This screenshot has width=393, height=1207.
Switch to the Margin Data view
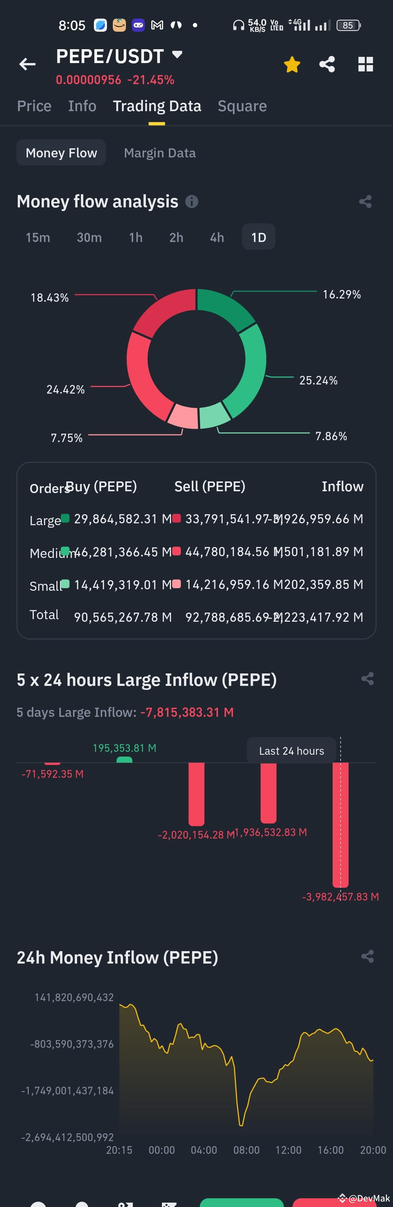pos(159,152)
